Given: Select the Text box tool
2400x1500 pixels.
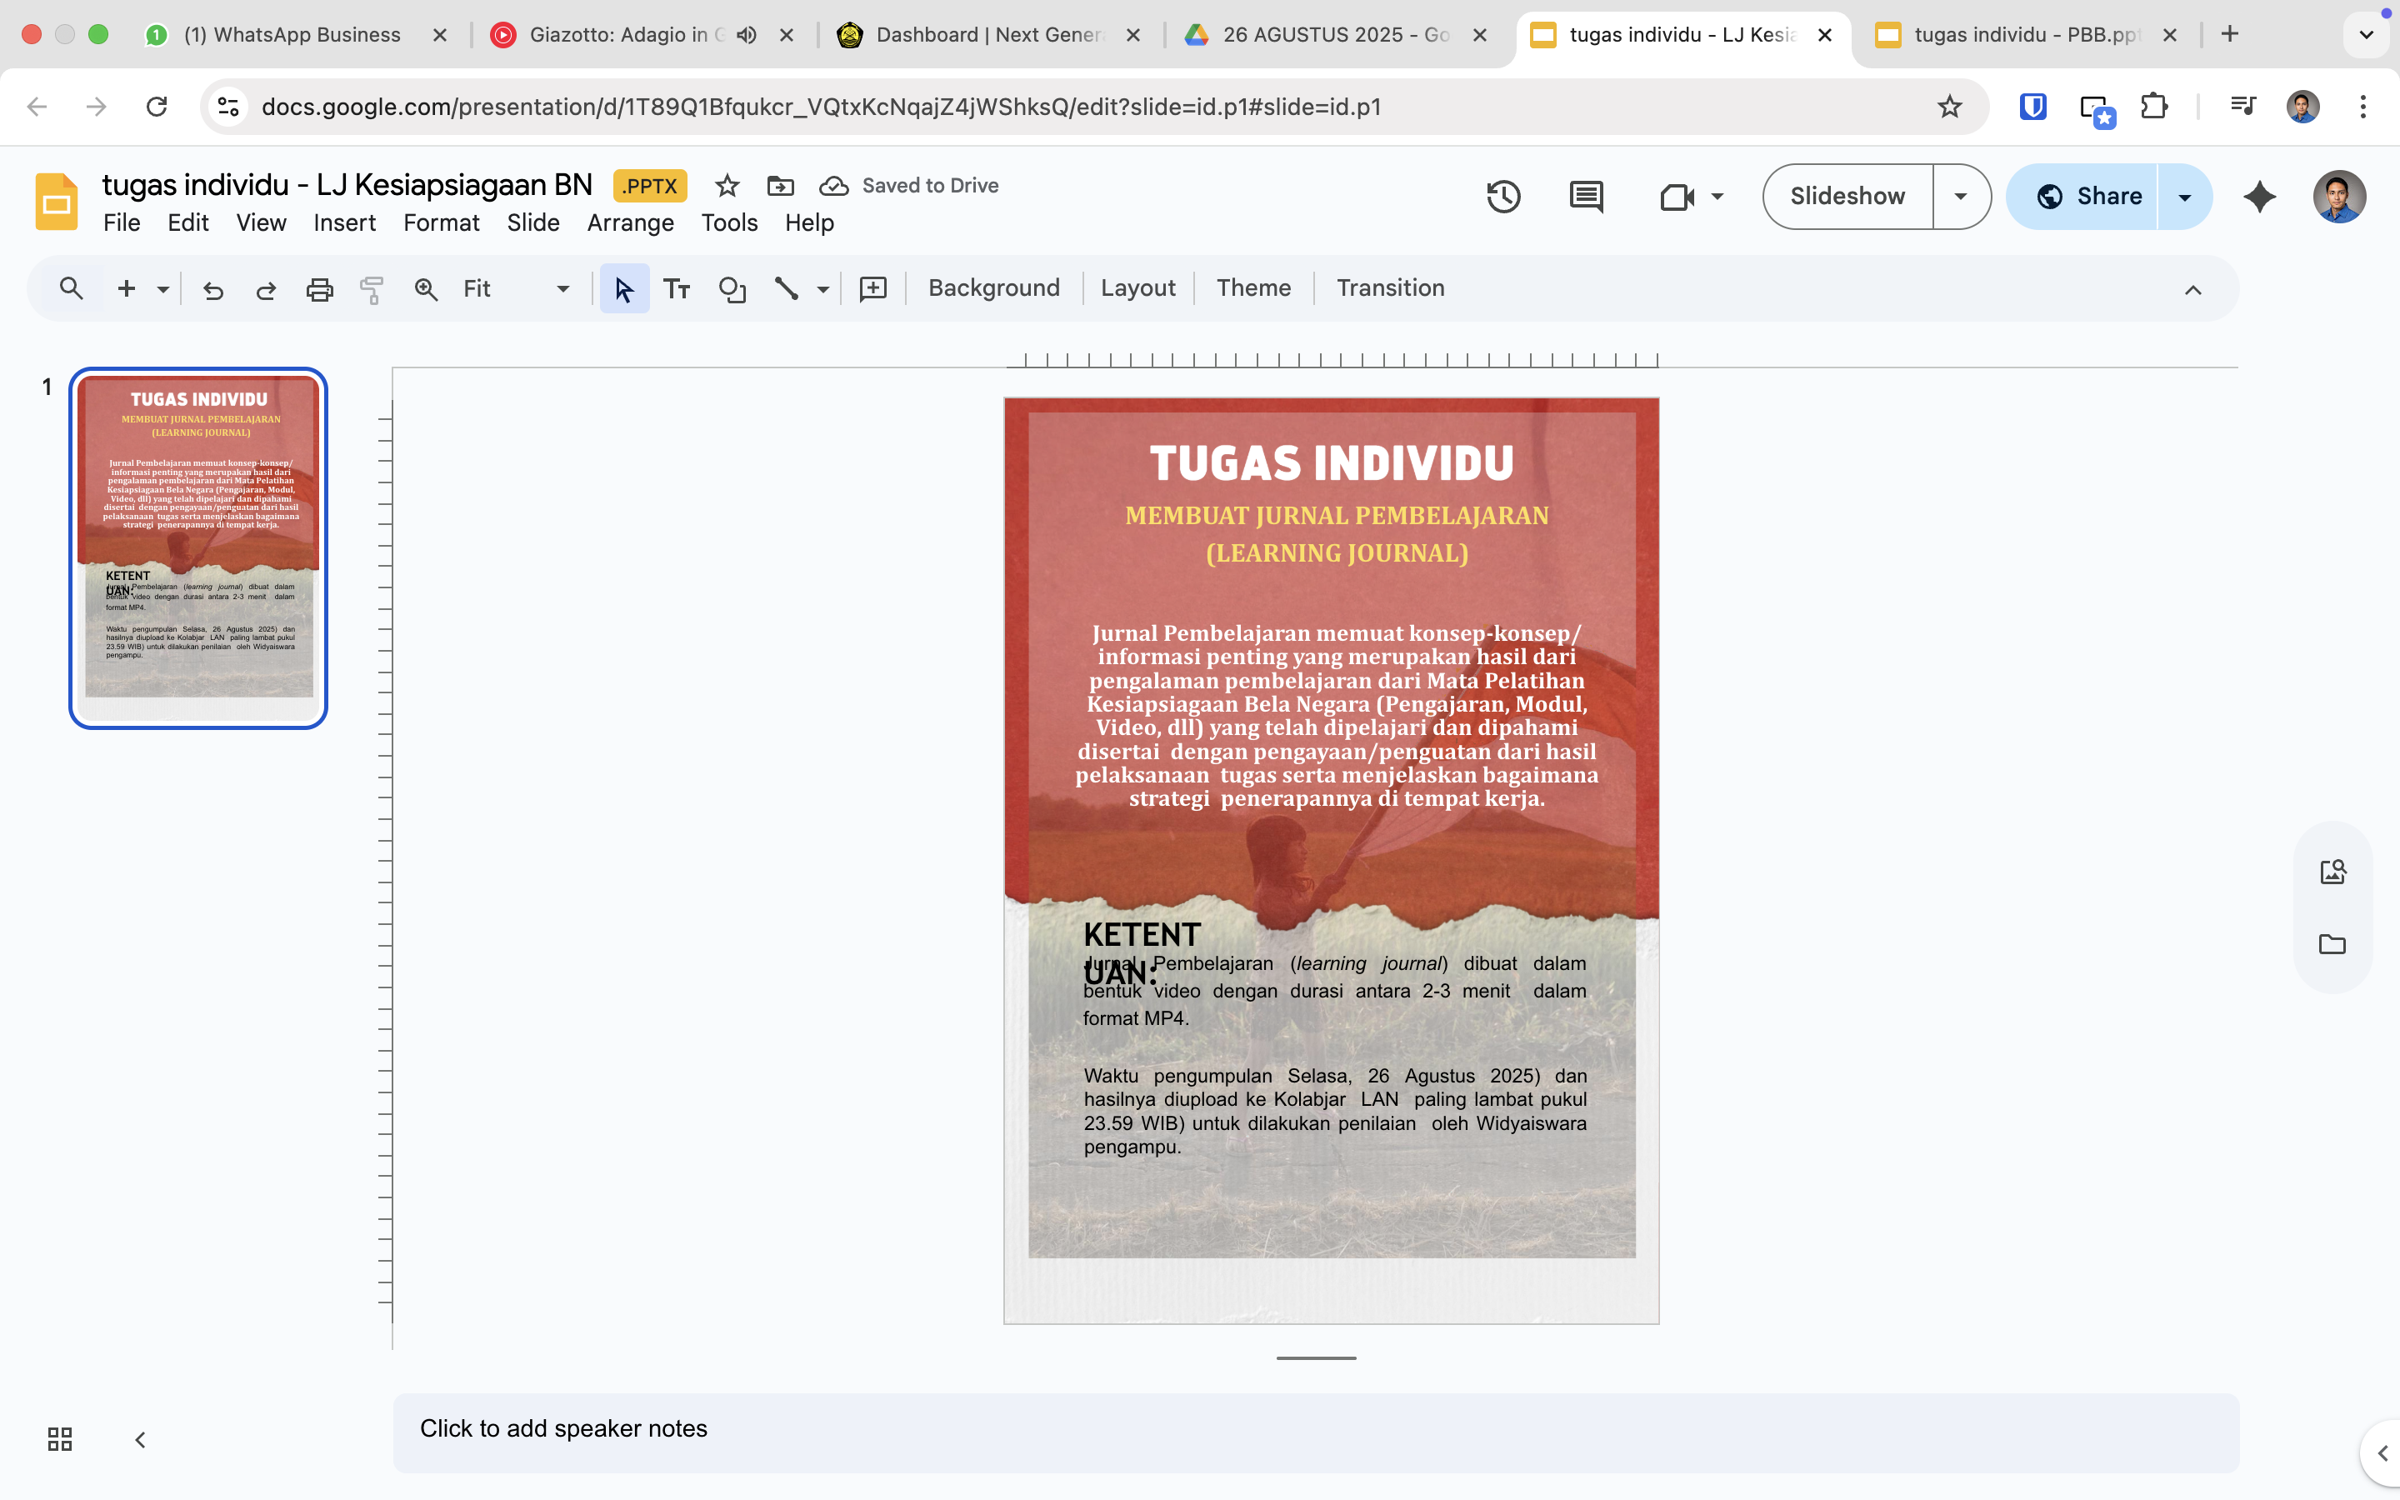Looking at the screenshot, I should (677, 288).
